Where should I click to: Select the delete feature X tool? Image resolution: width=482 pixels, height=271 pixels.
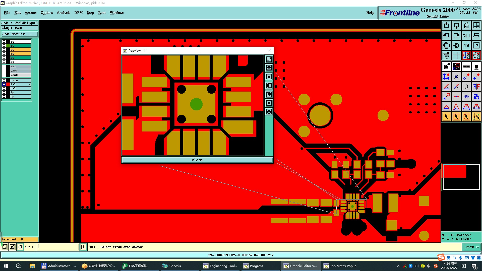[456, 77]
